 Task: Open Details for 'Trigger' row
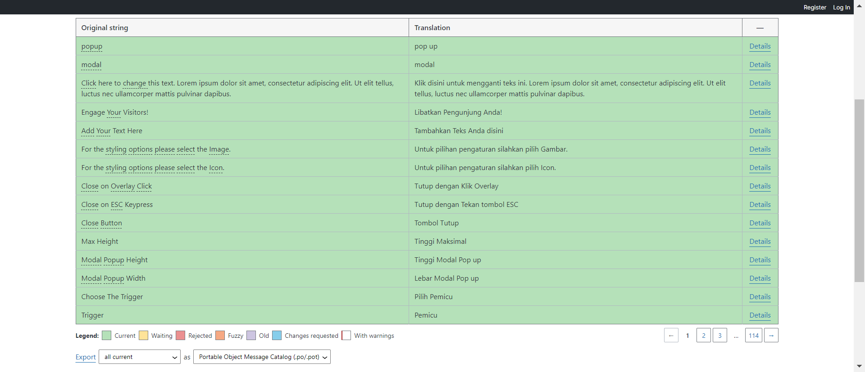click(760, 315)
